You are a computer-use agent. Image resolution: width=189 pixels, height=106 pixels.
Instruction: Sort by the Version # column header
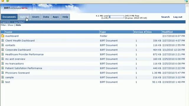pyautogui.click(x=140, y=32)
